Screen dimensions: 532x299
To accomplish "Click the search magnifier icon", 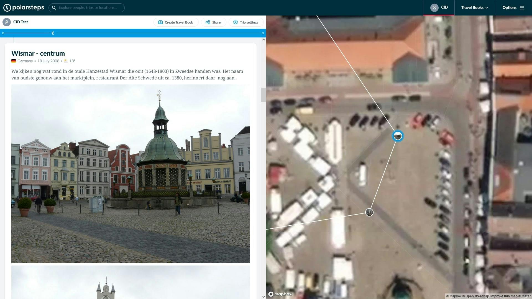I will click(54, 8).
